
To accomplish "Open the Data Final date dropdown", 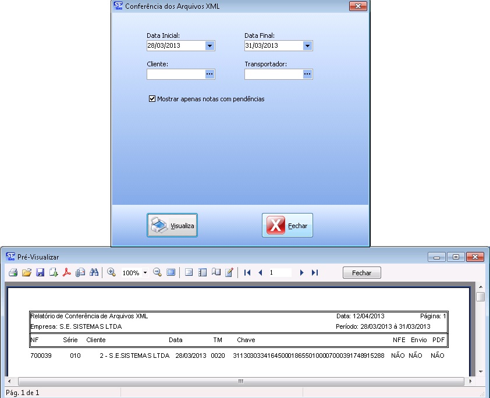I will point(307,45).
